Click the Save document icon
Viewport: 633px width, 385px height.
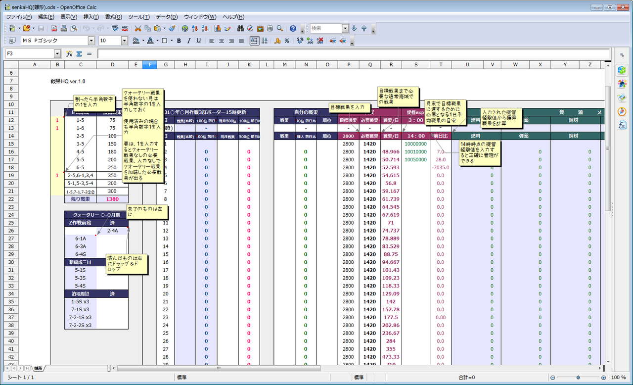pyautogui.click(x=41, y=29)
